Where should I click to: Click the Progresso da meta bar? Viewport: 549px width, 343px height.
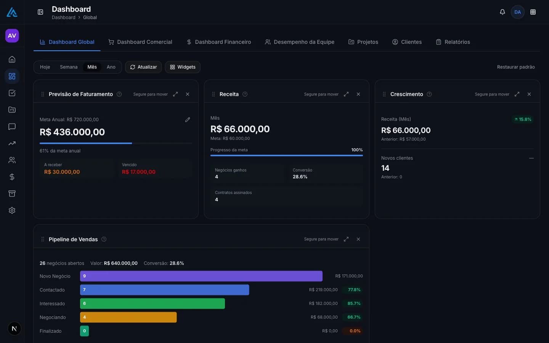287,155
